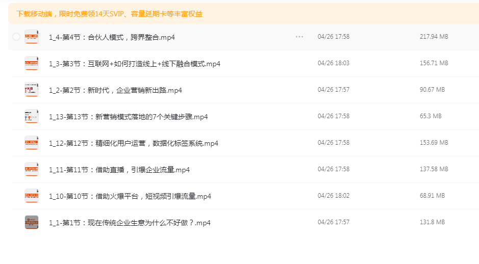Open 精细化用户运营，数据化标签系统.mp4
This screenshot has height=264, width=479.
pos(134,143)
